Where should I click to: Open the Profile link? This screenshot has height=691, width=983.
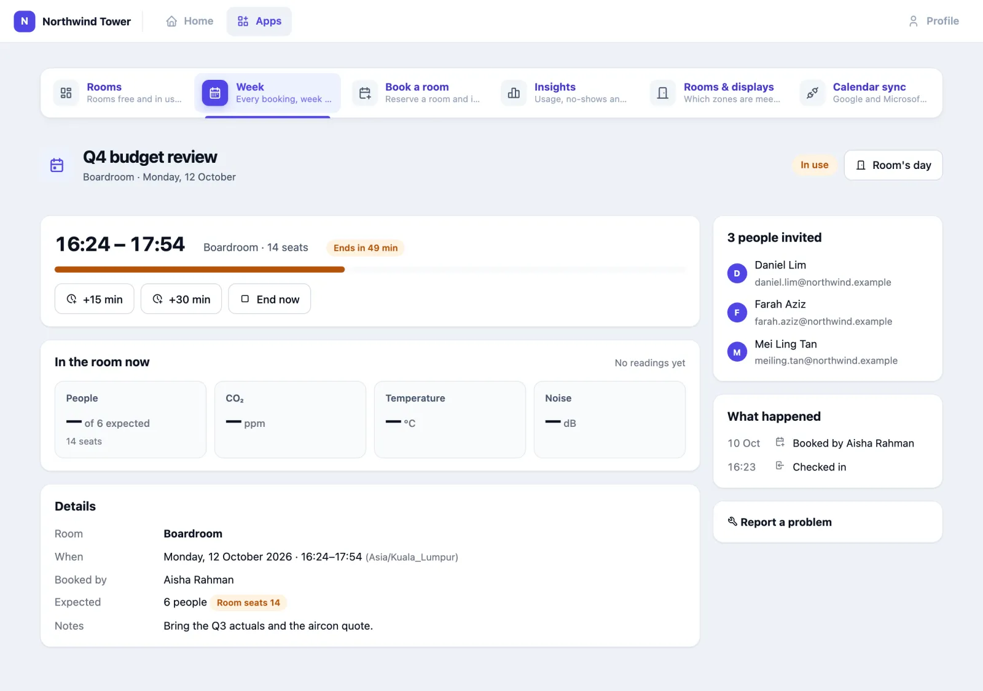click(933, 21)
